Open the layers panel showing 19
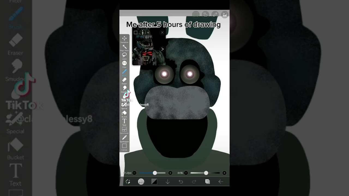The width and height of the screenshot is (349, 196). pos(207,182)
